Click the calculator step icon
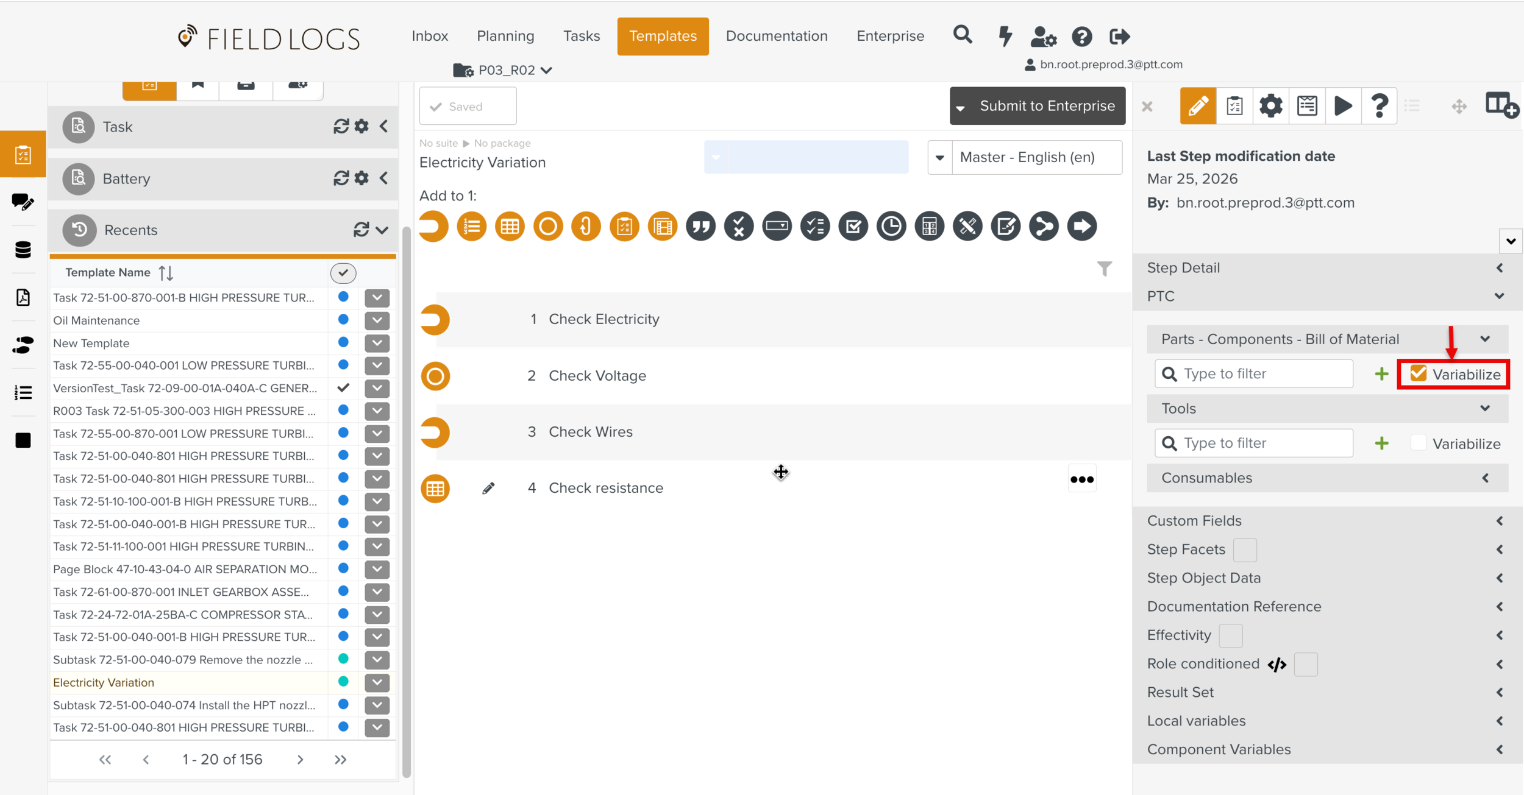 (929, 227)
